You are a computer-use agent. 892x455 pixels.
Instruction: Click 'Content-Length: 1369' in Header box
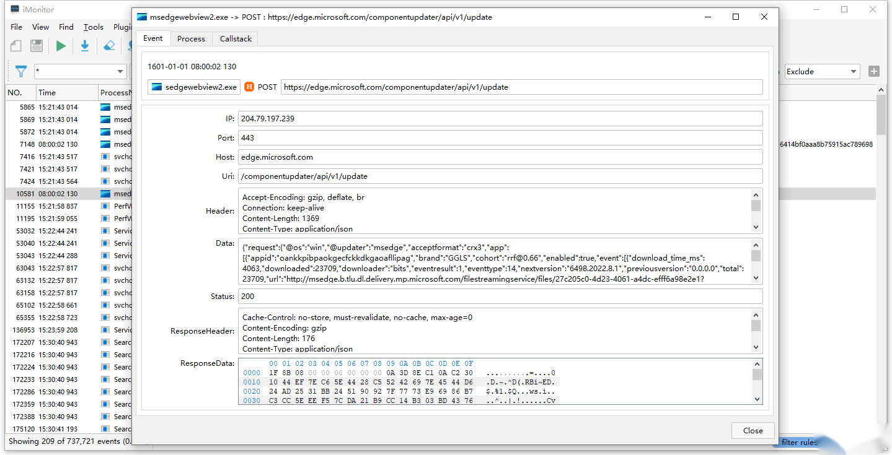(281, 219)
